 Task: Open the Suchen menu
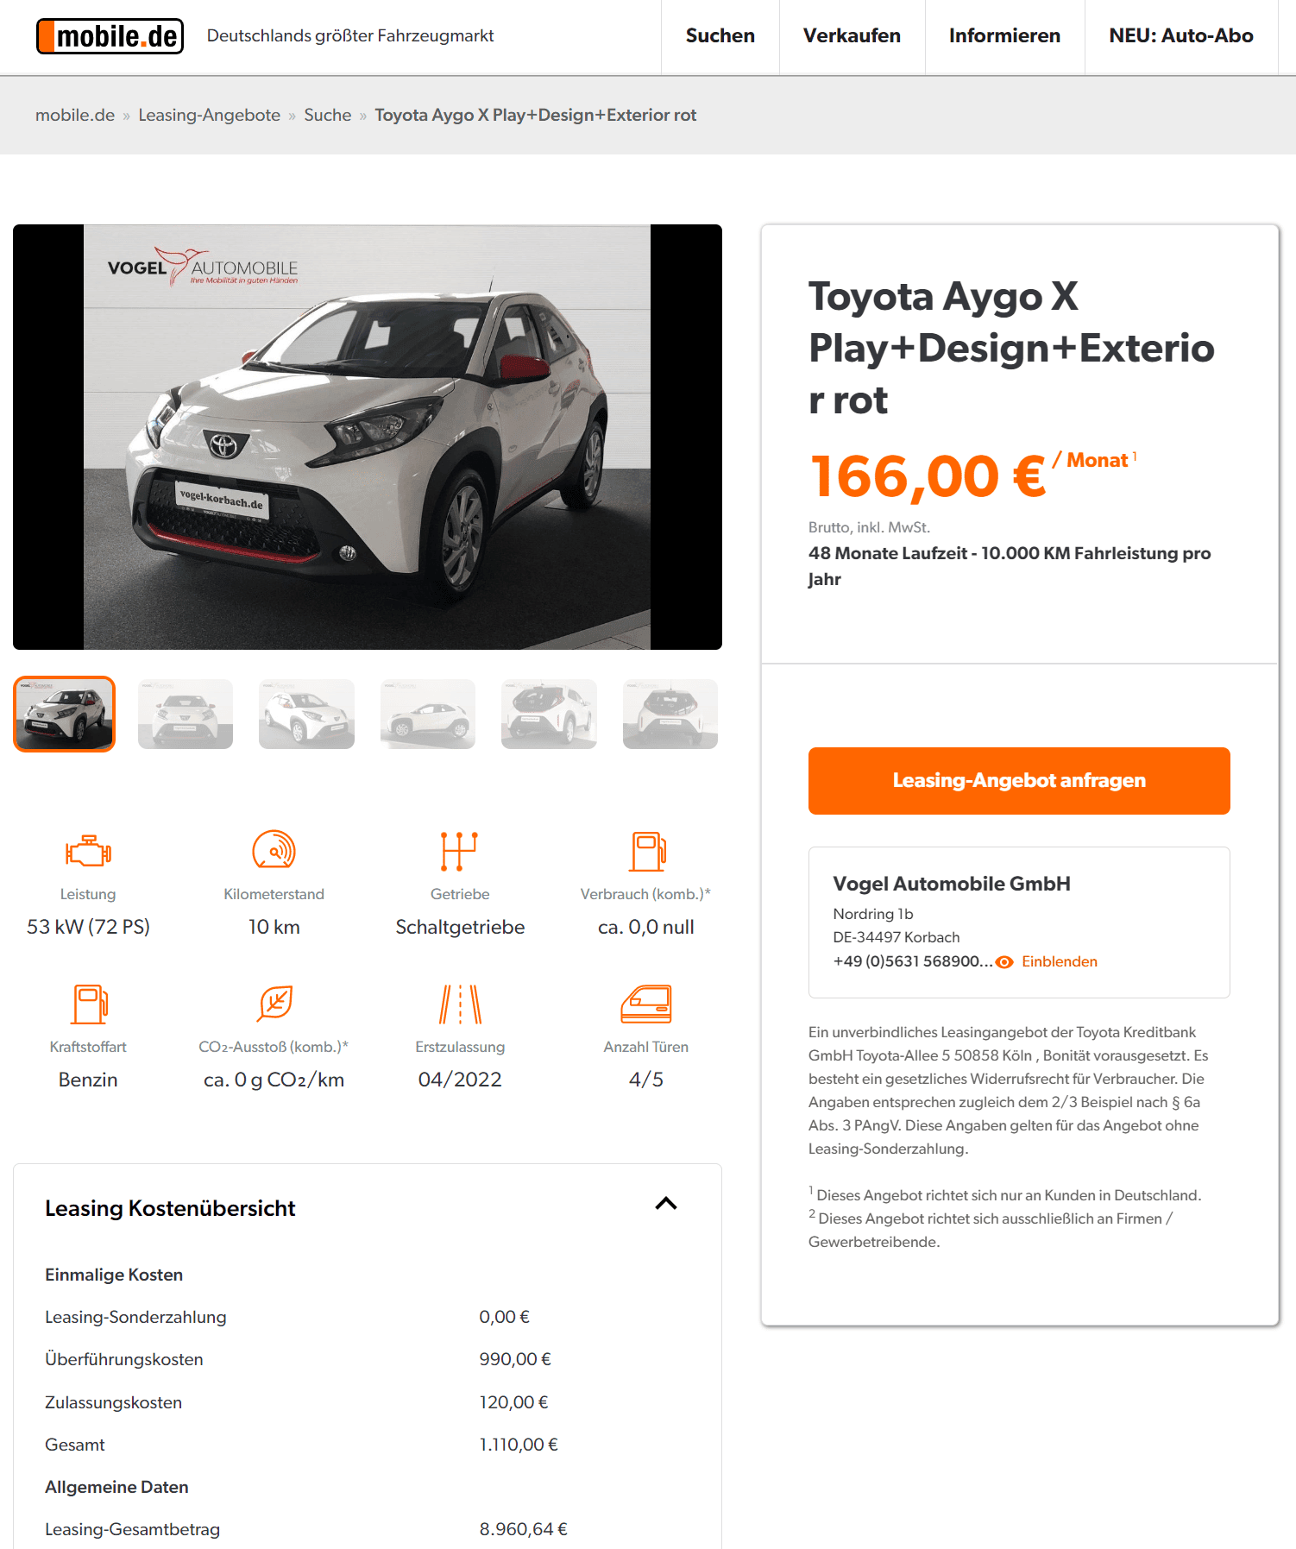click(720, 36)
